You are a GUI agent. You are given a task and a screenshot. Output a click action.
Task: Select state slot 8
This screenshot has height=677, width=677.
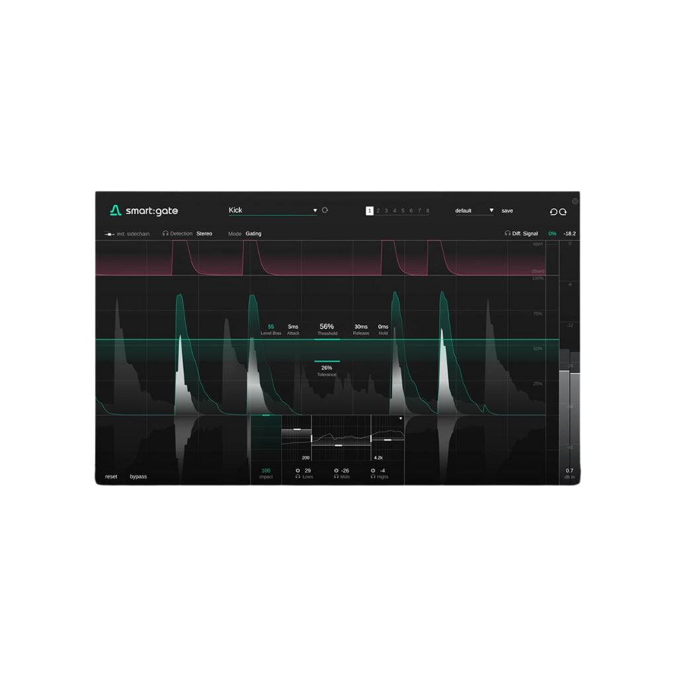(x=428, y=211)
